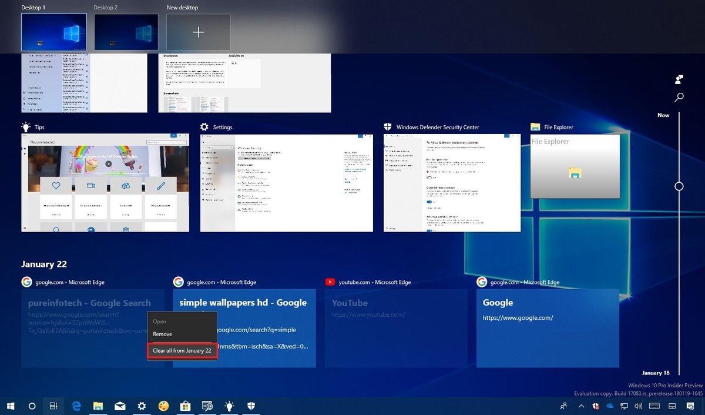Mute system volume via tray speaker icon

coord(638,406)
